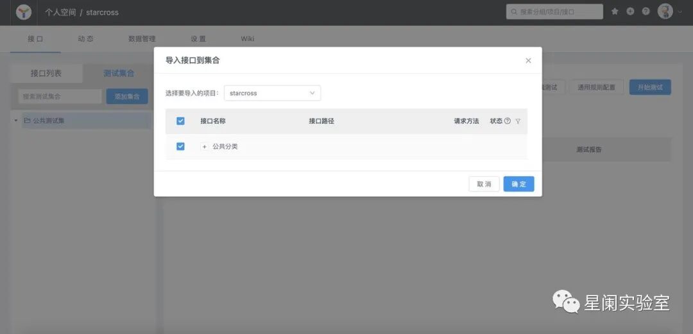Select the 测试集合 tab
The width and height of the screenshot is (693, 334).
point(119,73)
